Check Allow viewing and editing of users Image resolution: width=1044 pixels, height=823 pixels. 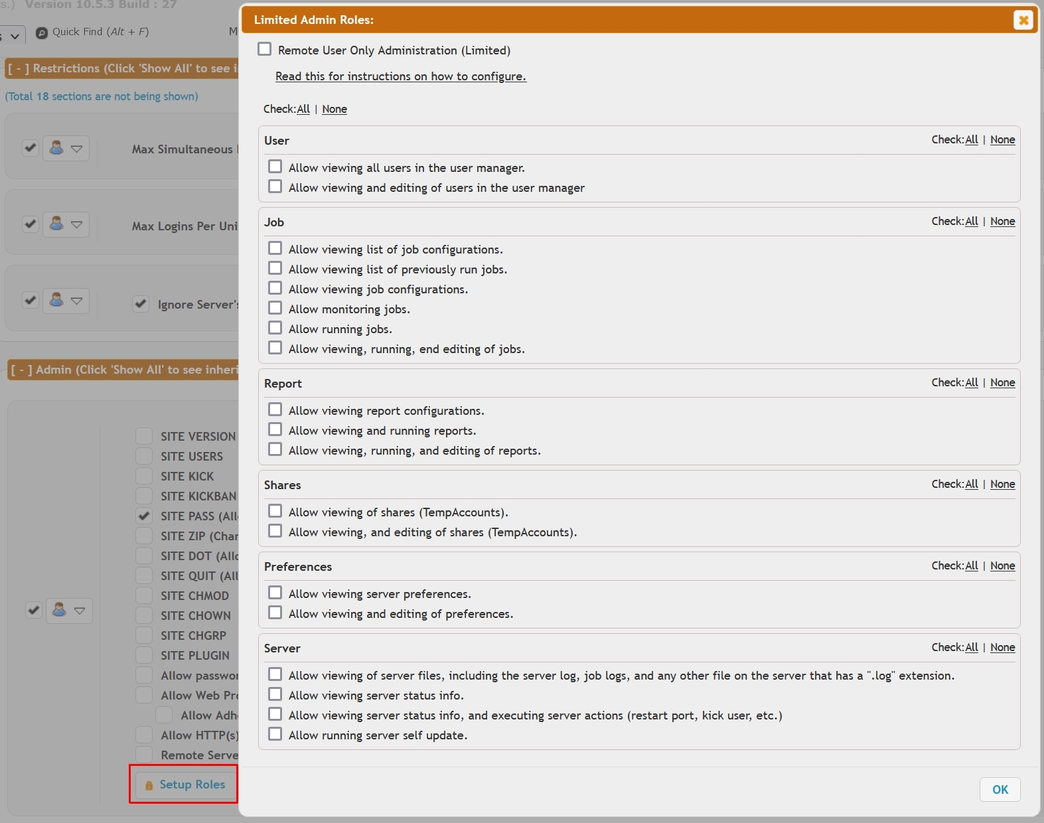(x=275, y=187)
